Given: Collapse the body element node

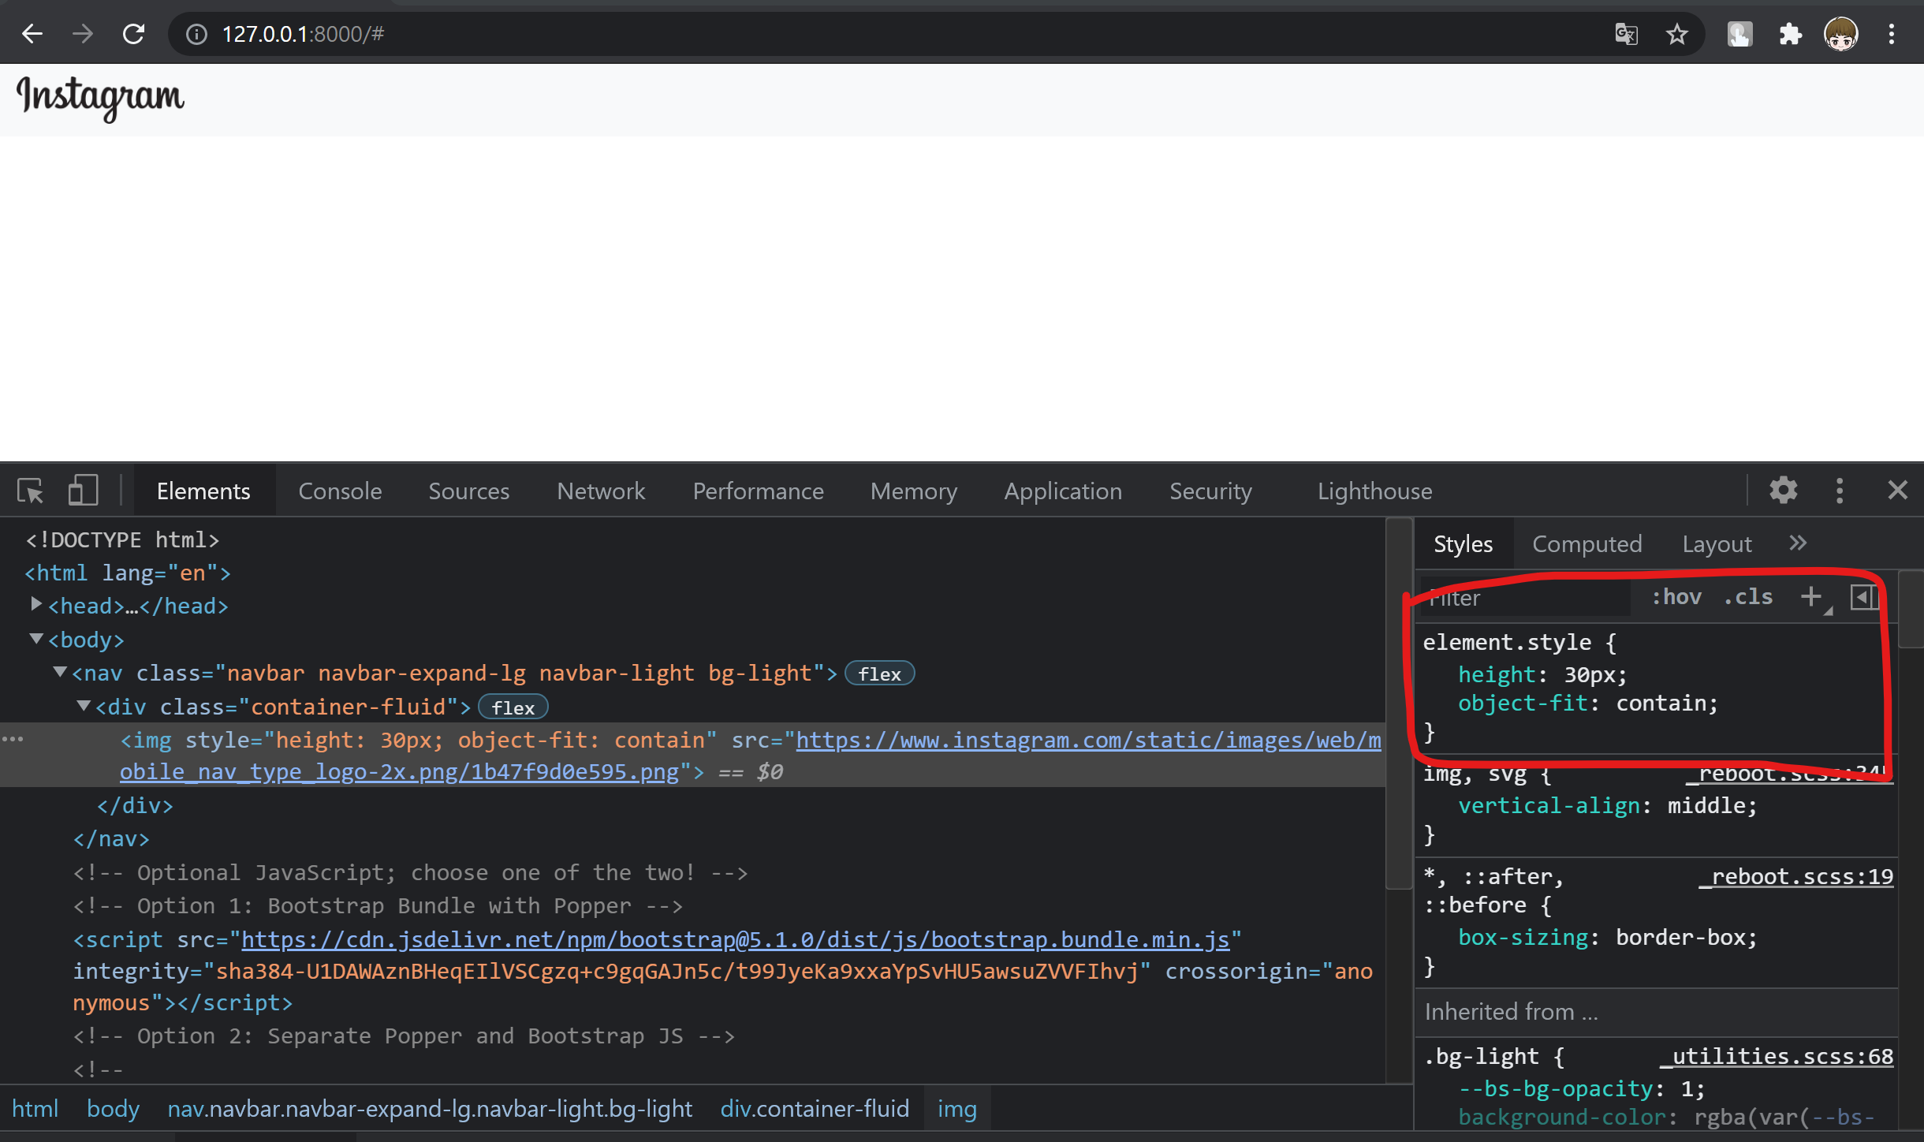Looking at the screenshot, I should coord(35,639).
